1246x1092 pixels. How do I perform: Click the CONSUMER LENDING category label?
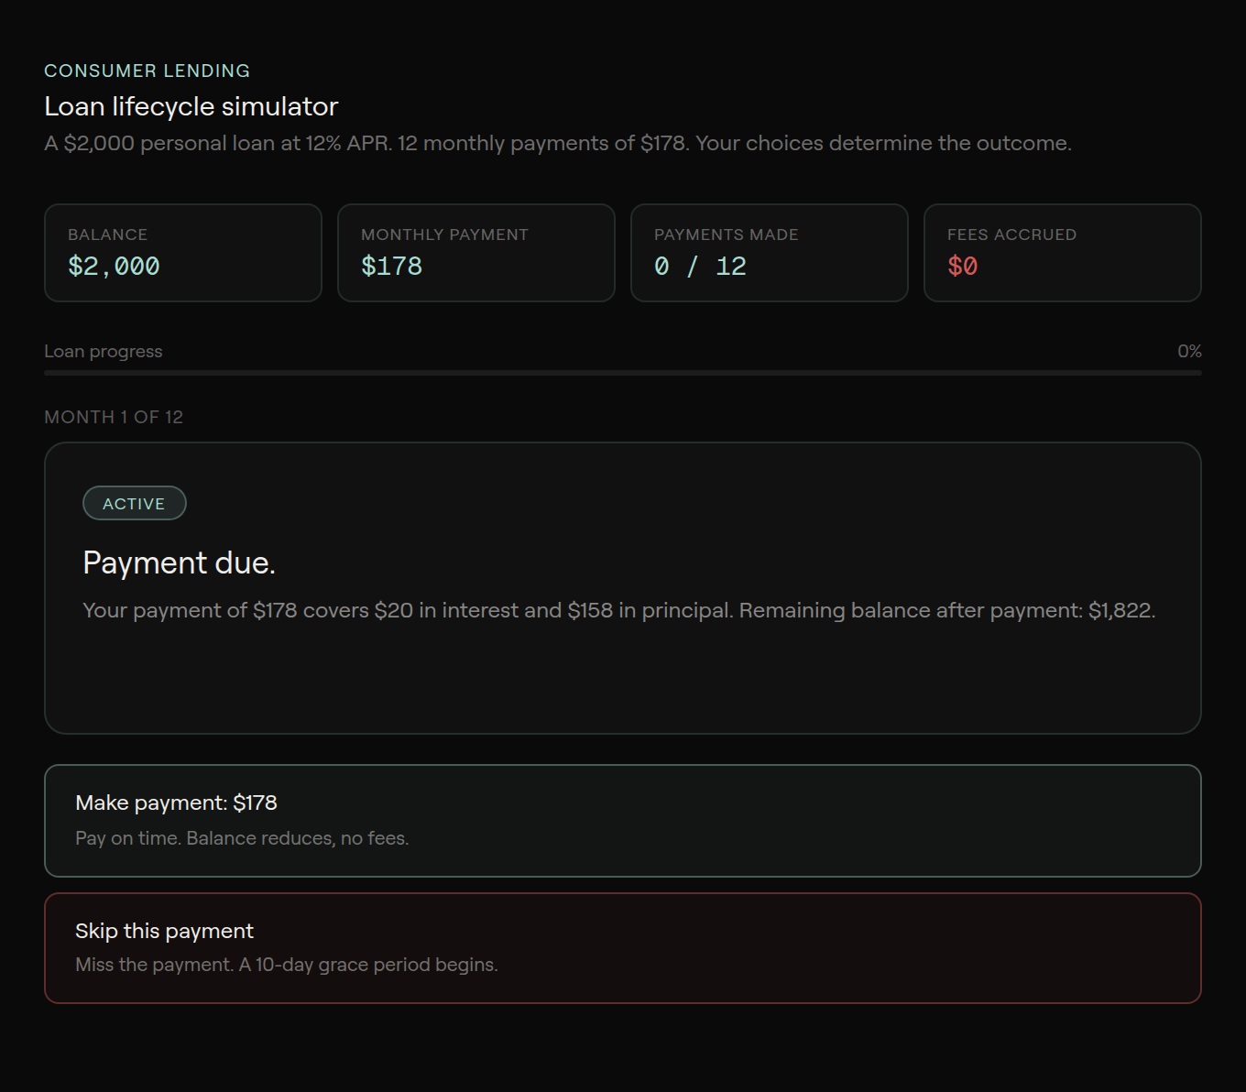[147, 71]
